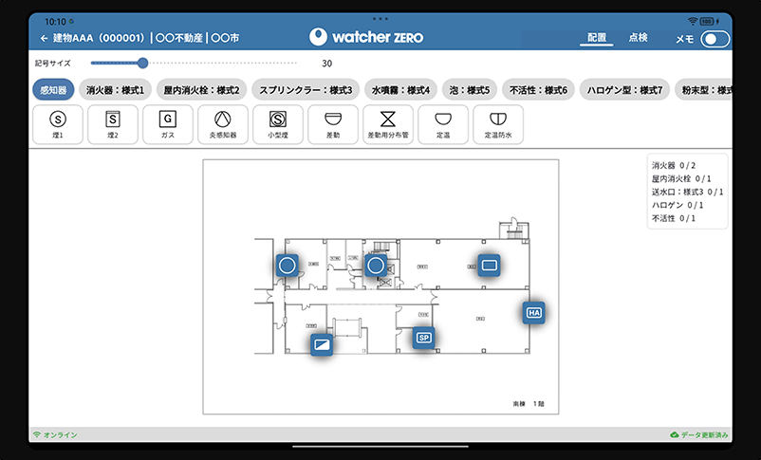Open the 消火器：様式1 category
Screen dimensions: 761x460
(x=115, y=90)
